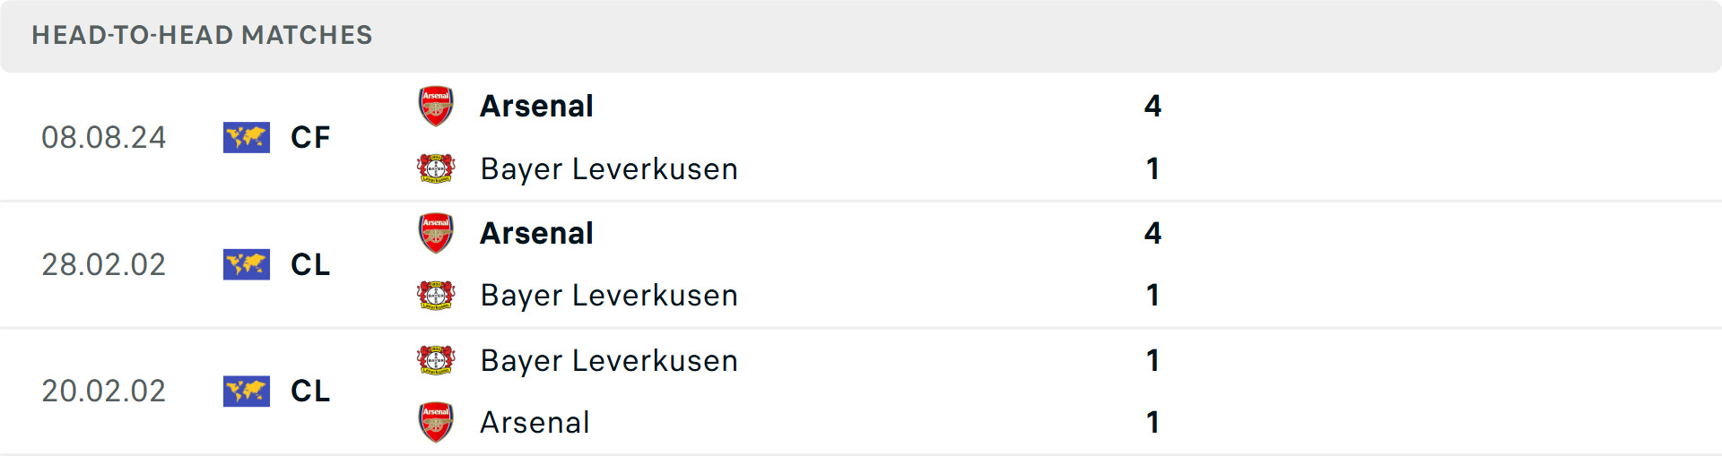
Task: Click world map flag in 28.02.02 row
Action: [247, 264]
